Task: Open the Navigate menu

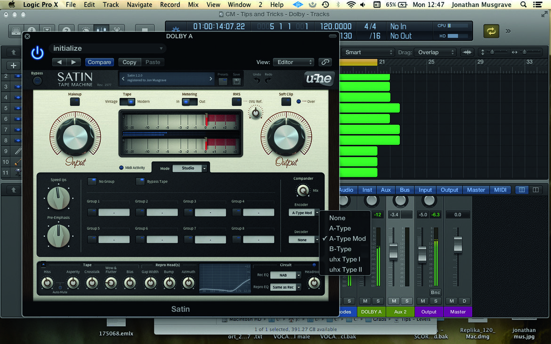Action: pos(139,5)
